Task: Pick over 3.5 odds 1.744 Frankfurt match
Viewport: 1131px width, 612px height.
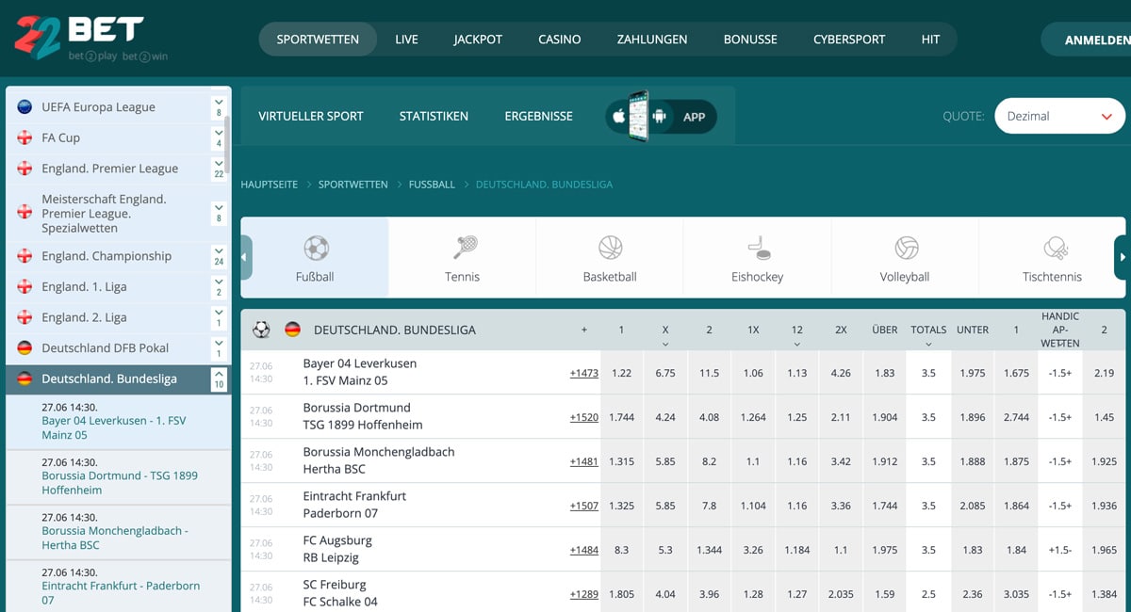Action: point(885,506)
